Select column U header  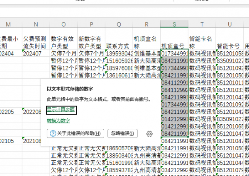pos(229,24)
